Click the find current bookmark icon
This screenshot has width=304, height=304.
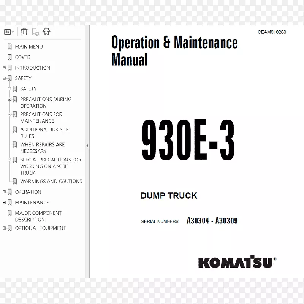tap(46, 32)
